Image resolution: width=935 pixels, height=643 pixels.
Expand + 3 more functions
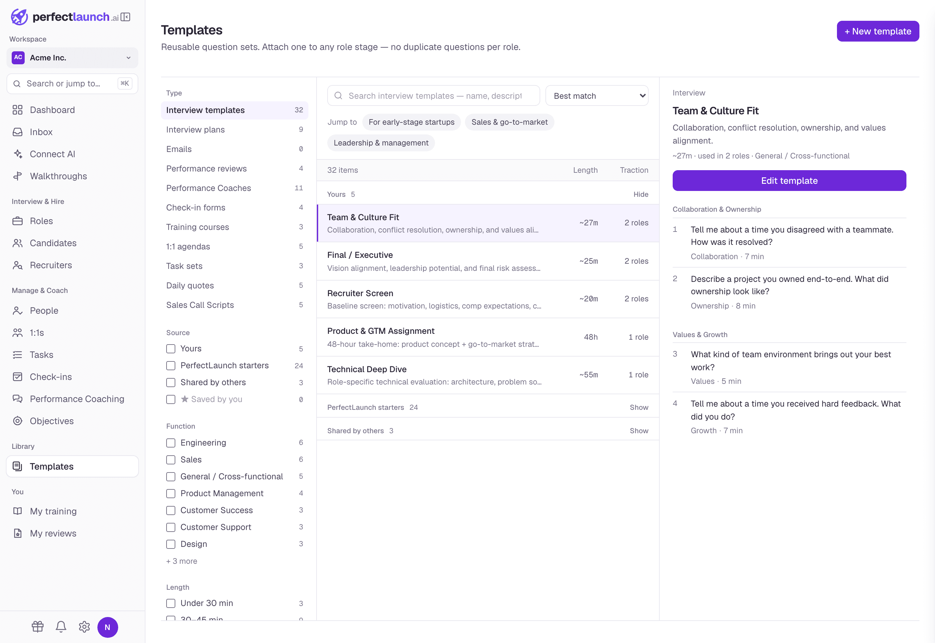pyautogui.click(x=181, y=561)
